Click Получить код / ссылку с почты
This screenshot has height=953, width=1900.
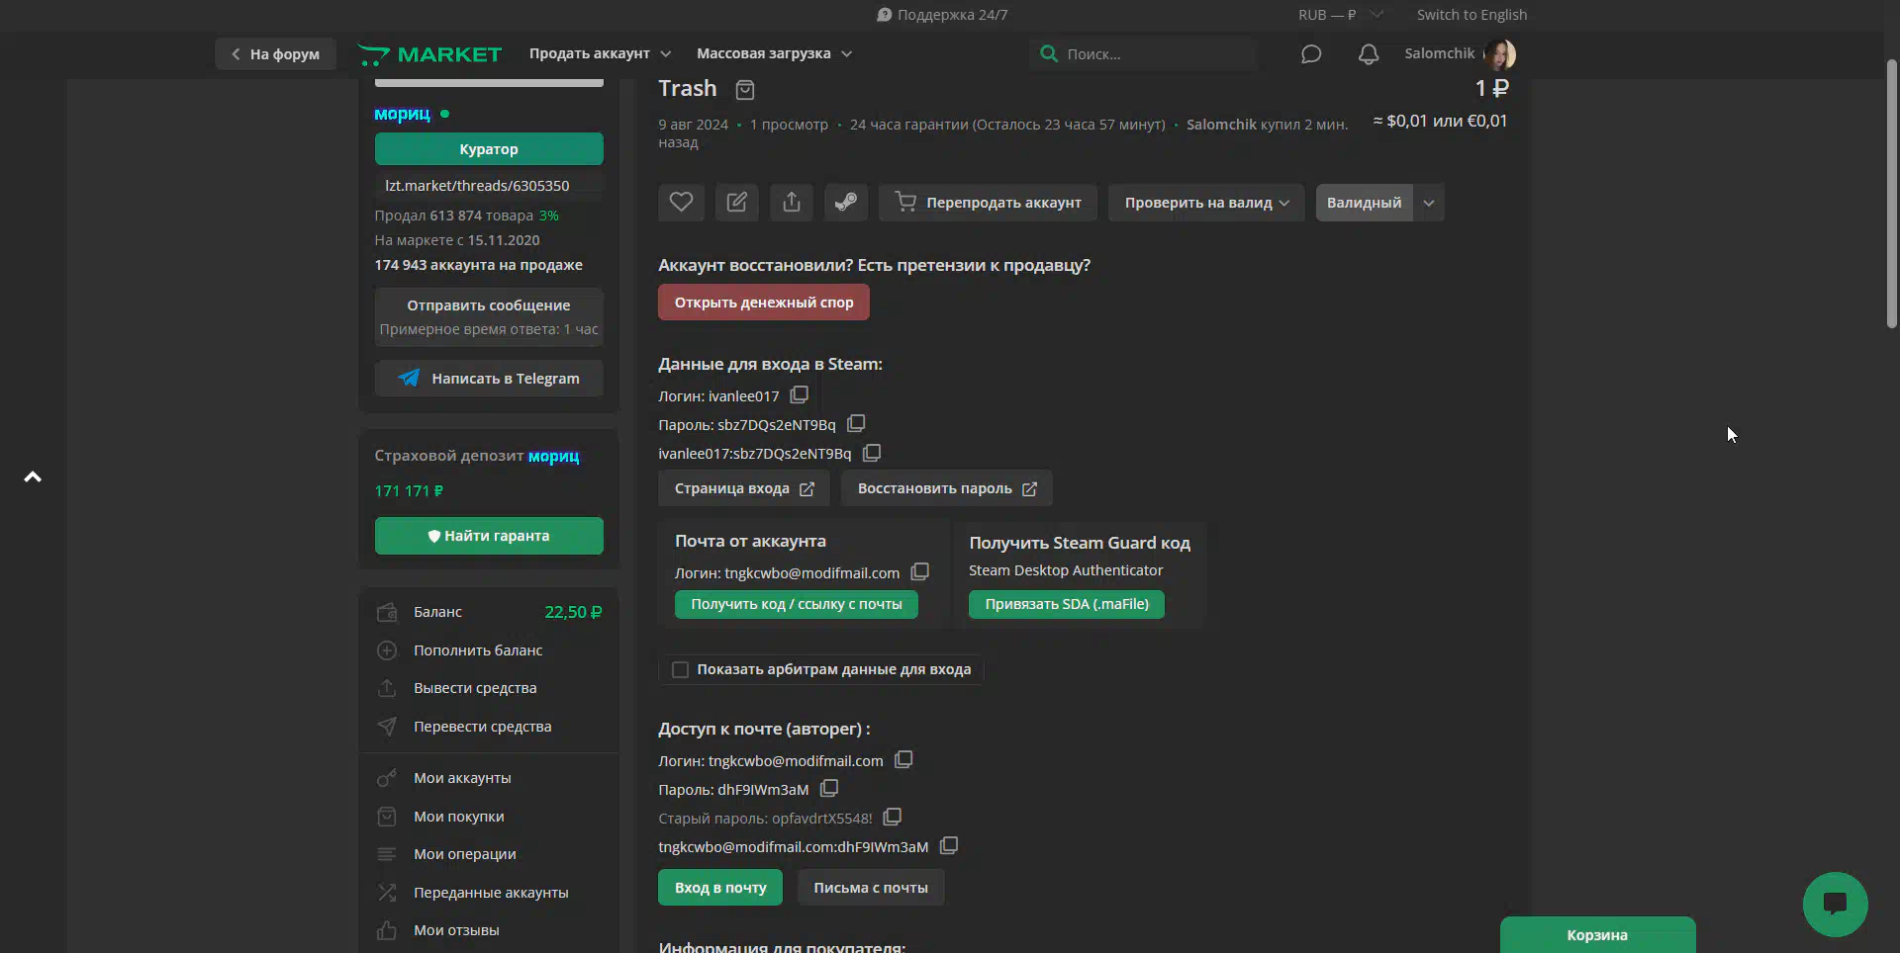pyautogui.click(x=797, y=604)
